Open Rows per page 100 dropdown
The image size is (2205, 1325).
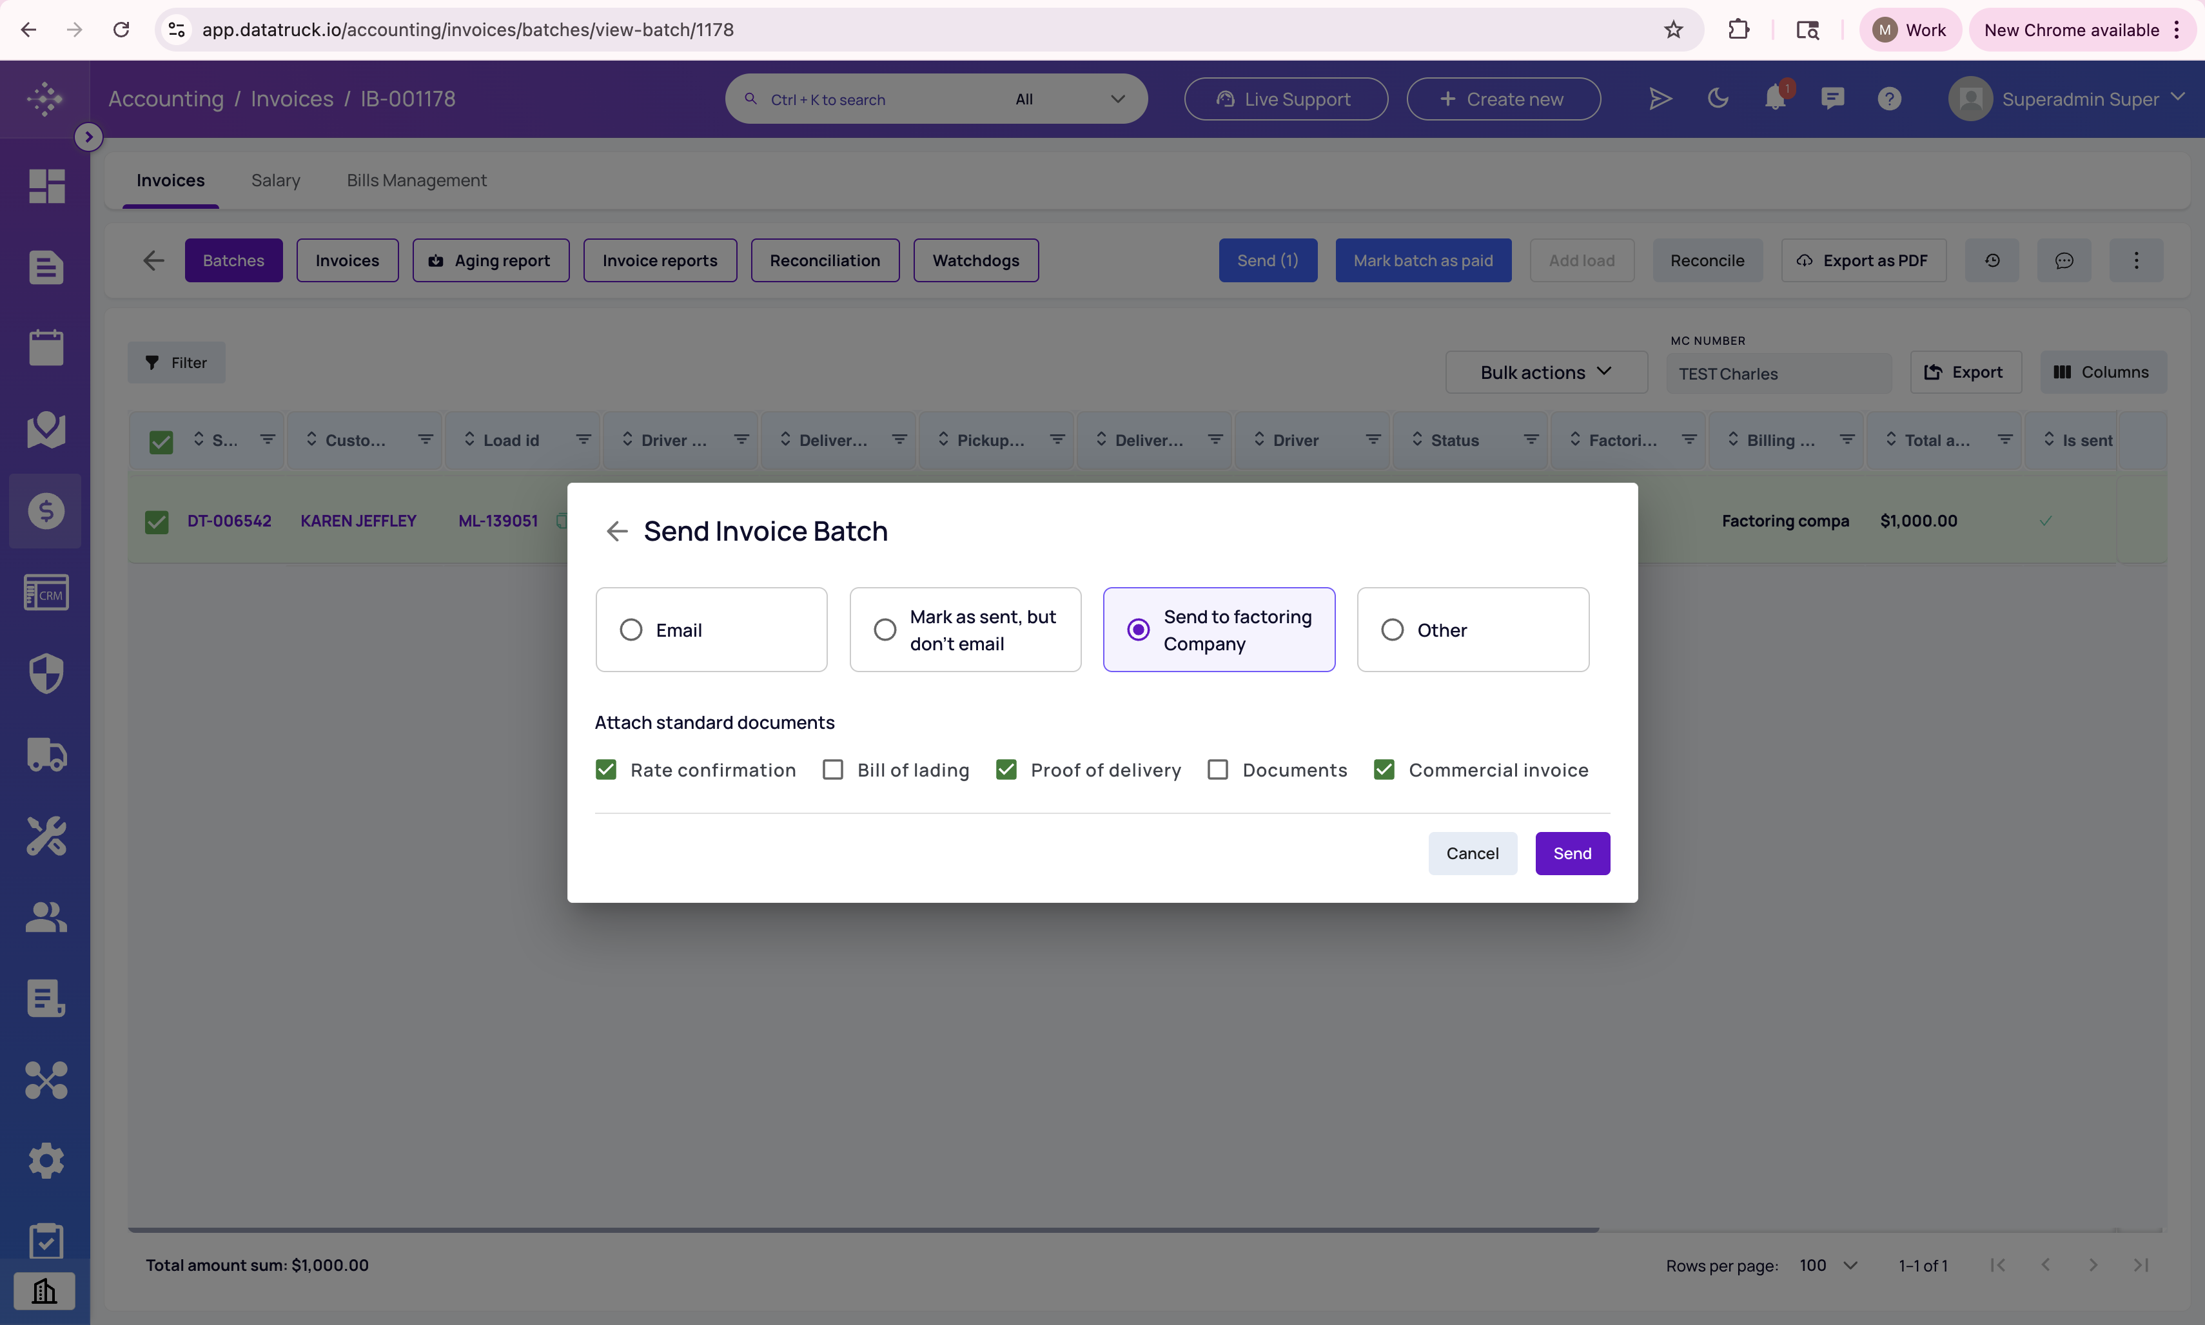coord(1829,1265)
